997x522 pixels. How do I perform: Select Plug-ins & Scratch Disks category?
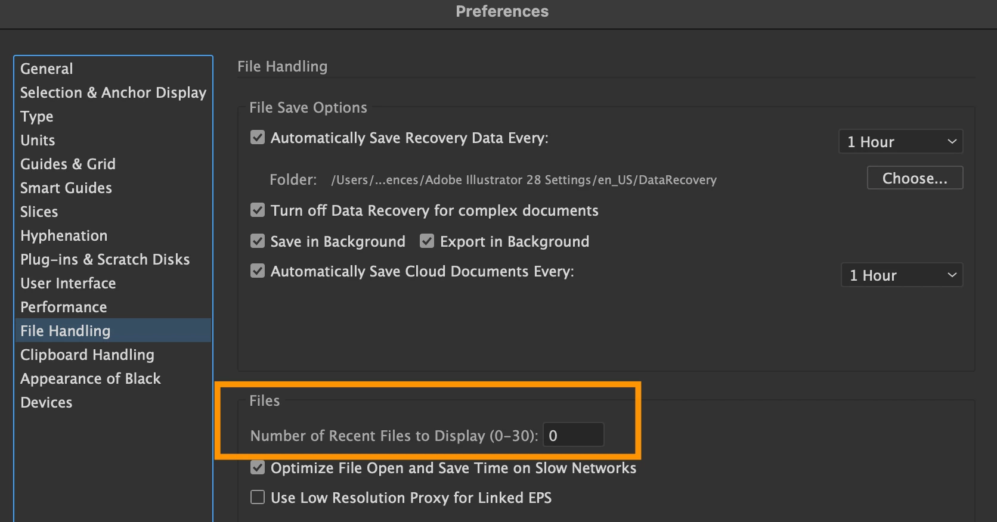point(105,259)
